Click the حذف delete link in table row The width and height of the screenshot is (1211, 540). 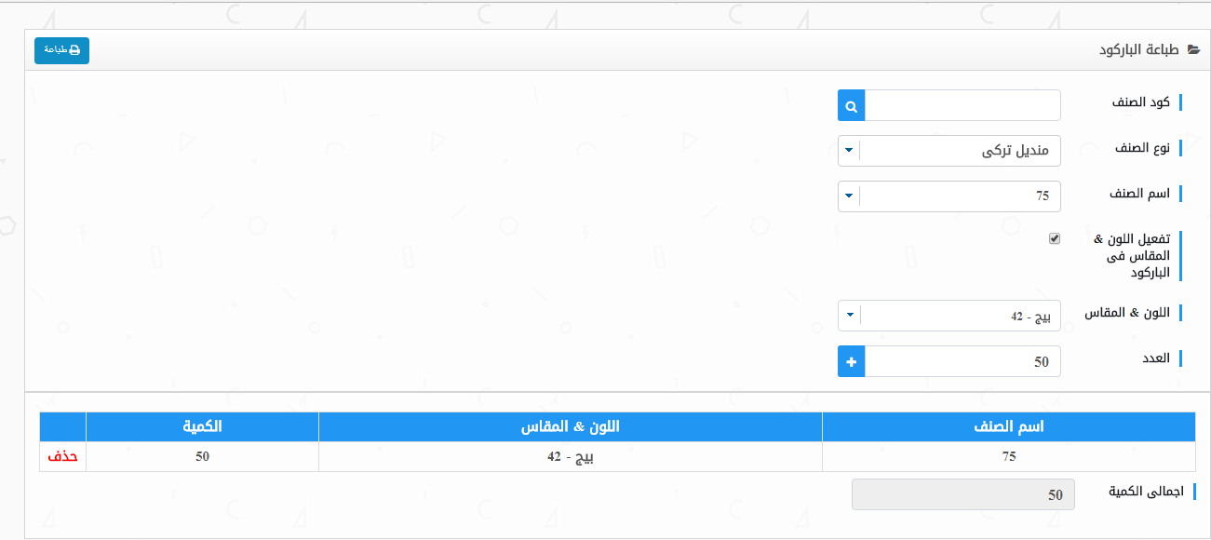point(62,456)
